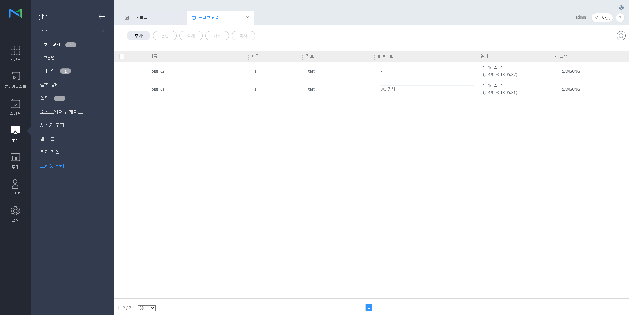The image size is (629, 315).
Task: Go to page 1 in pagination
Action: point(369,307)
